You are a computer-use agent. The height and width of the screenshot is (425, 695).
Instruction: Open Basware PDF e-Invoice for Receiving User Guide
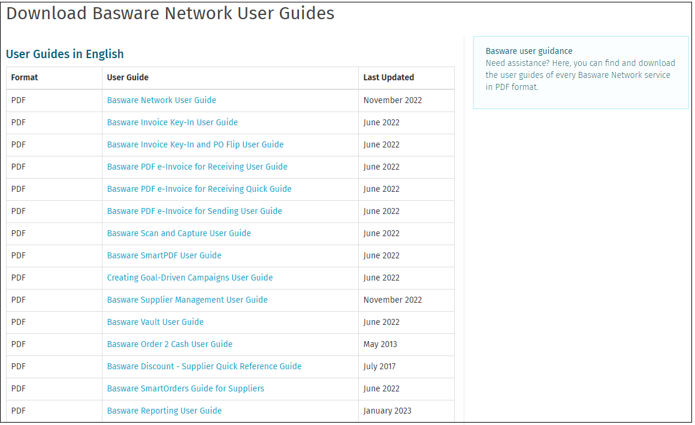coord(197,167)
